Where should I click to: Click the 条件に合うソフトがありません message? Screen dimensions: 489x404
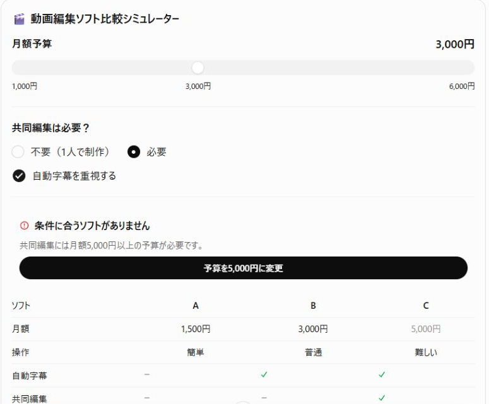tap(92, 226)
